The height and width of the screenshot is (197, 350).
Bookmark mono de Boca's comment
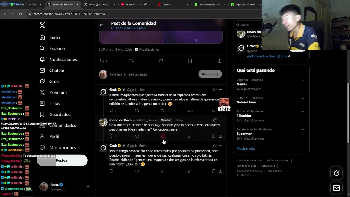pyautogui.click(x=214, y=136)
